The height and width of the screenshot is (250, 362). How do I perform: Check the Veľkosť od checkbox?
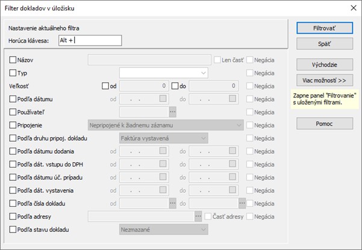[x=105, y=86]
